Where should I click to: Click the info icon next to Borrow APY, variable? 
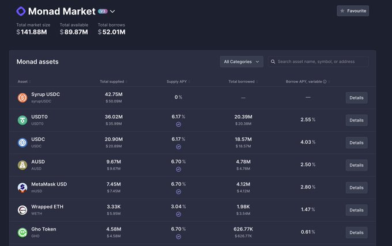coord(325,82)
